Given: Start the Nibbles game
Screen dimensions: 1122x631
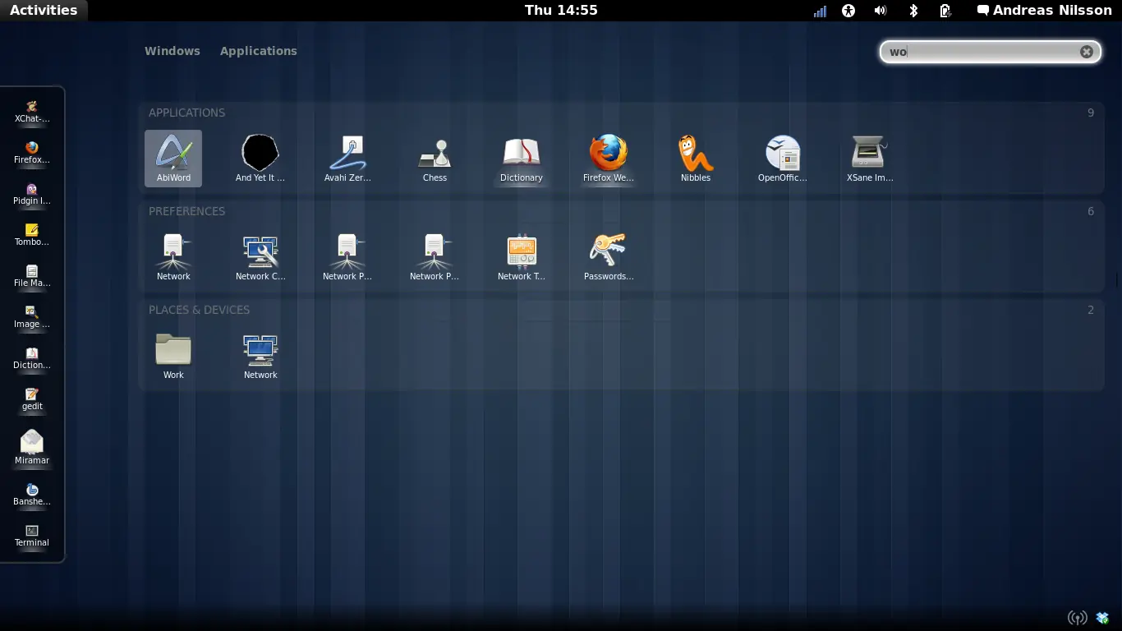Looking at the screenshot, I should tap(696, 158).
